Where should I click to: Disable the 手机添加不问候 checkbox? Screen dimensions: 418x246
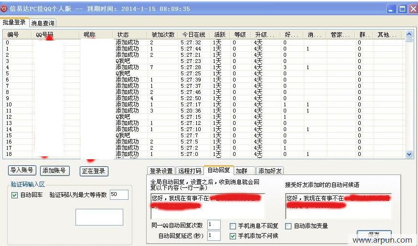pyautogui.click(x=233, y=236)
